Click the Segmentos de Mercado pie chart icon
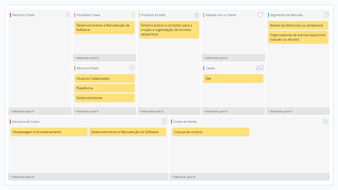 [x=326, y=15]
